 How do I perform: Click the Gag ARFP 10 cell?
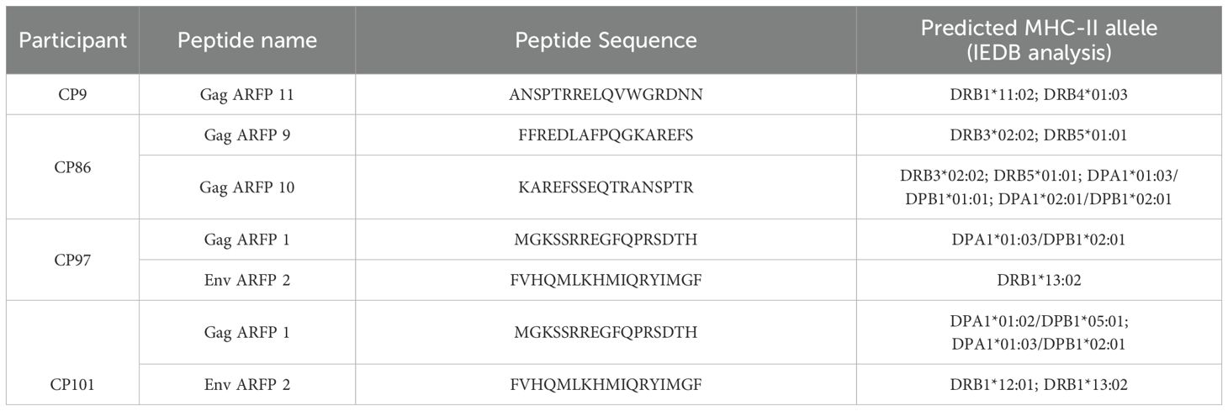pos(246,187)
